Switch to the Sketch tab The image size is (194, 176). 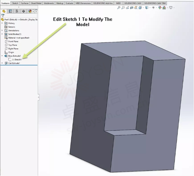15,3
